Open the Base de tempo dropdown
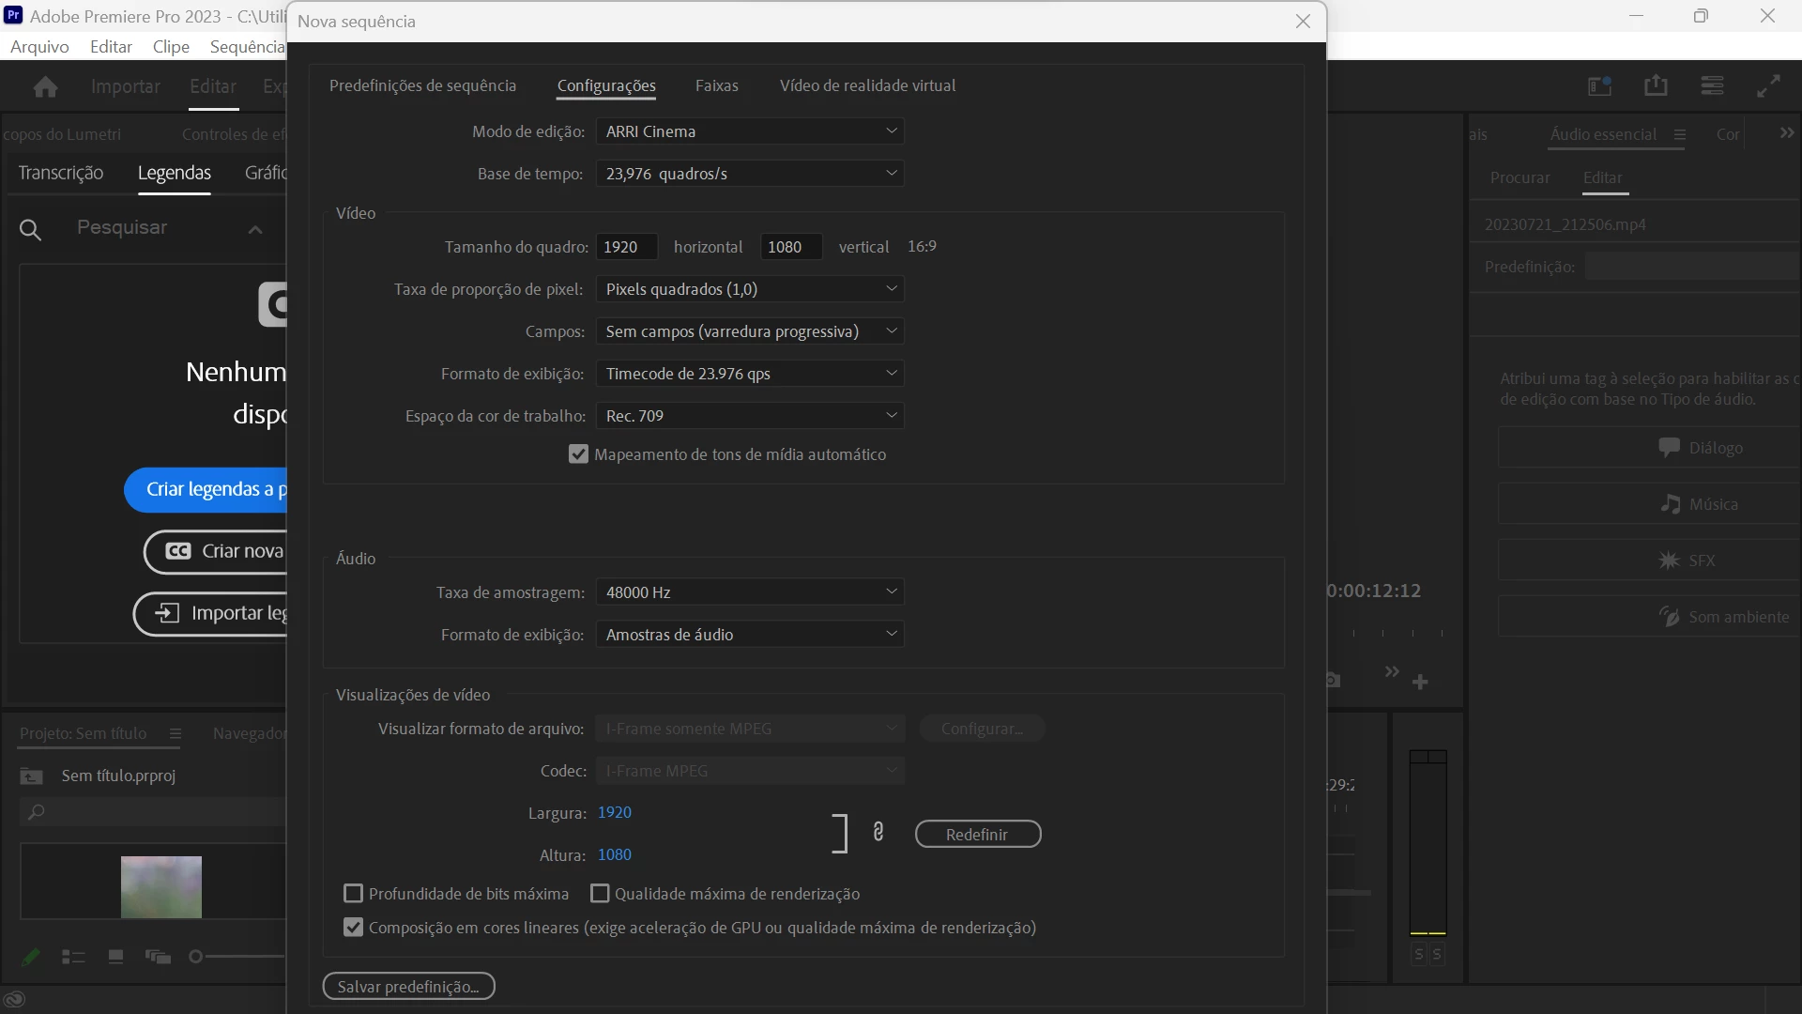 (749, 174)
